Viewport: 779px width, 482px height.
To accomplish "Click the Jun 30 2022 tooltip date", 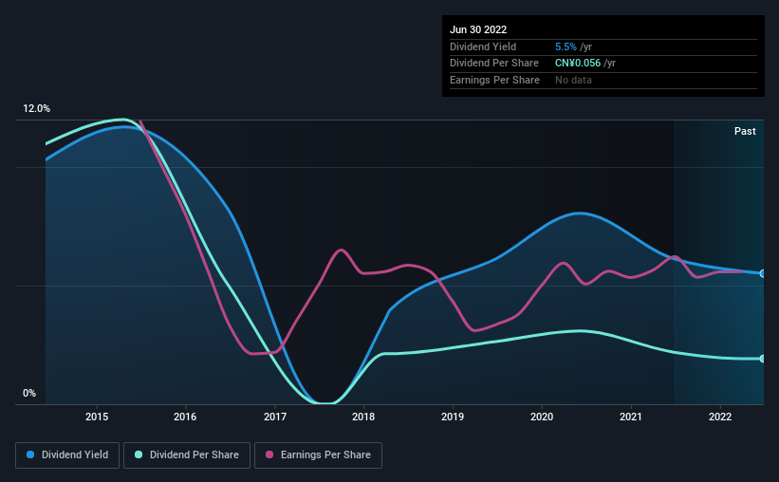I will 478,29.
